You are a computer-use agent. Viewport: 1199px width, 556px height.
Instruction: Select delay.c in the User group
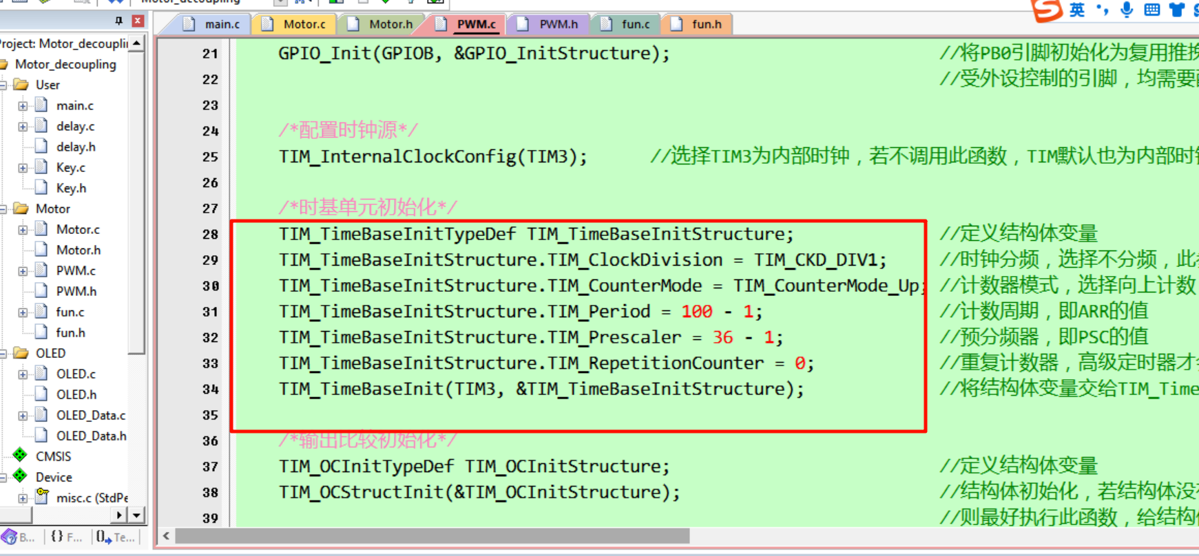click(75, 126)
